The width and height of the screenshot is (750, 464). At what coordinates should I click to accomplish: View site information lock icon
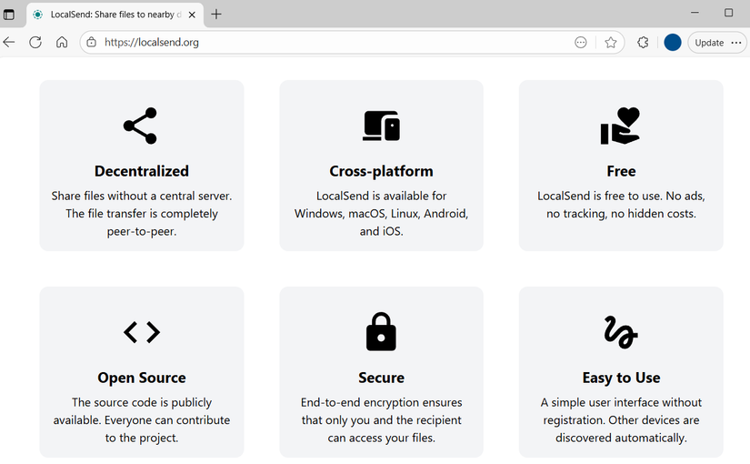(90, 42)
